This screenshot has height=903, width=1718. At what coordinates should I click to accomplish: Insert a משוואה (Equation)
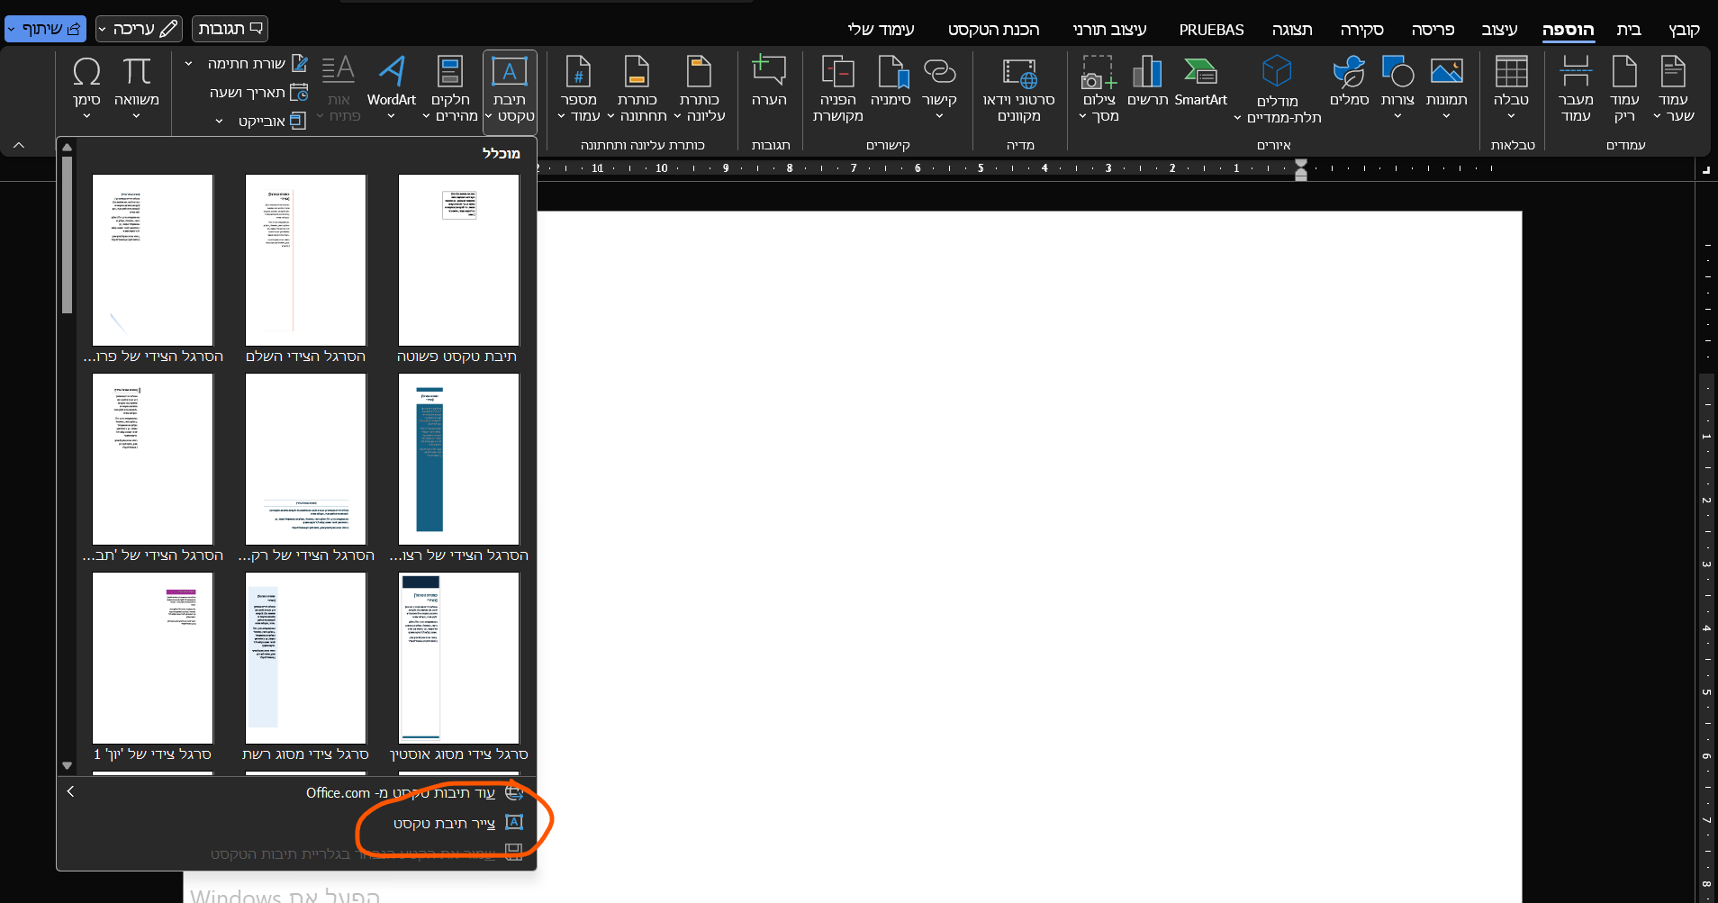pos(137,87)
